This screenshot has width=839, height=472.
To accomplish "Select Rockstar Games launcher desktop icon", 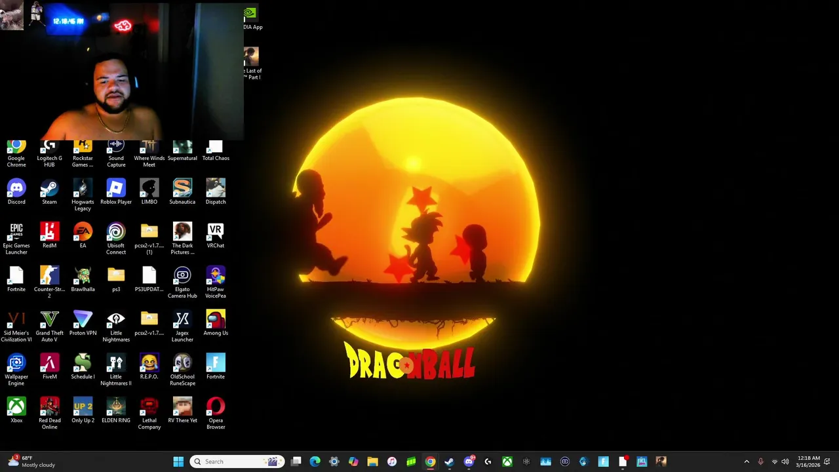I will pyautogui.click(x=83, y=154).
